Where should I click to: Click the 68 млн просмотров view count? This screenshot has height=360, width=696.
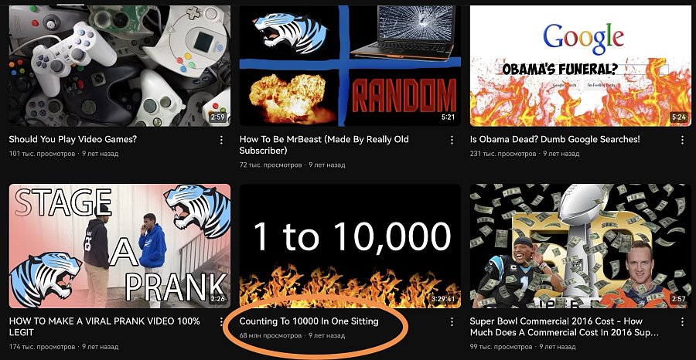click(271, 335)
